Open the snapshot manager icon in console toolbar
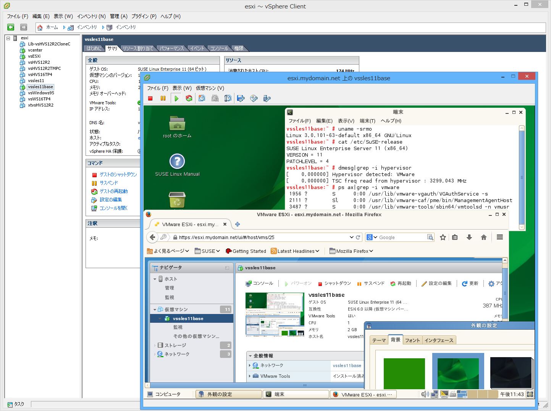Image resolution: width=551 pixels, height=411 pixels. 228,99
